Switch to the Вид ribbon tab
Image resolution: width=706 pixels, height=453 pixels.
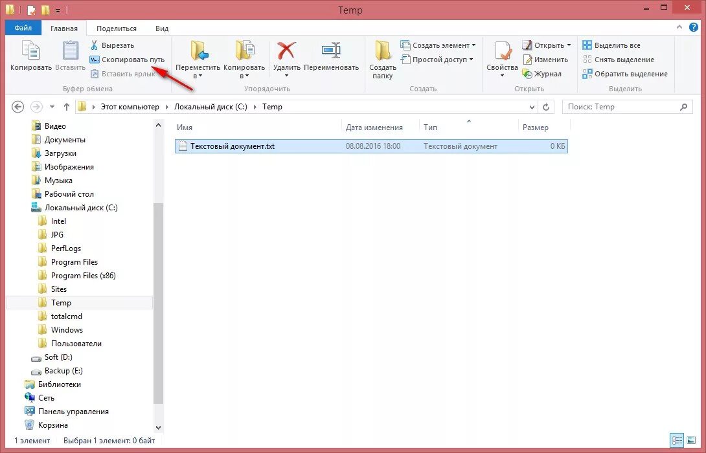[x=162, y=28]
